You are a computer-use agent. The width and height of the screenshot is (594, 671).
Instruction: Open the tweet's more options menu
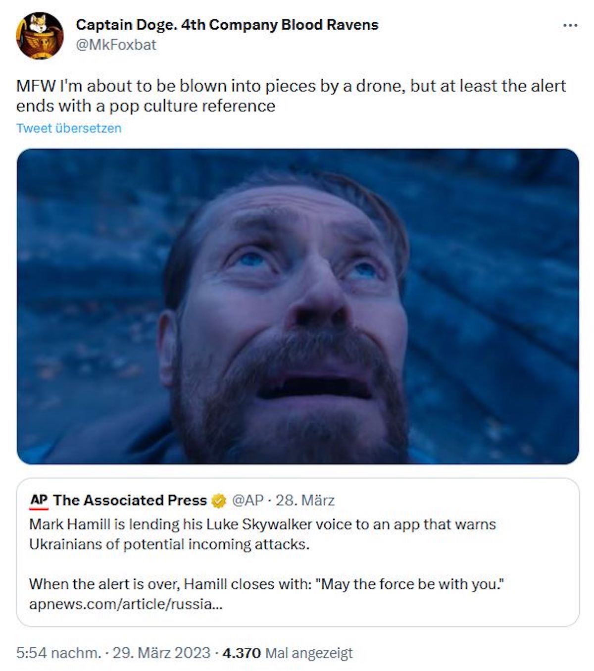[x=570, y=25]
